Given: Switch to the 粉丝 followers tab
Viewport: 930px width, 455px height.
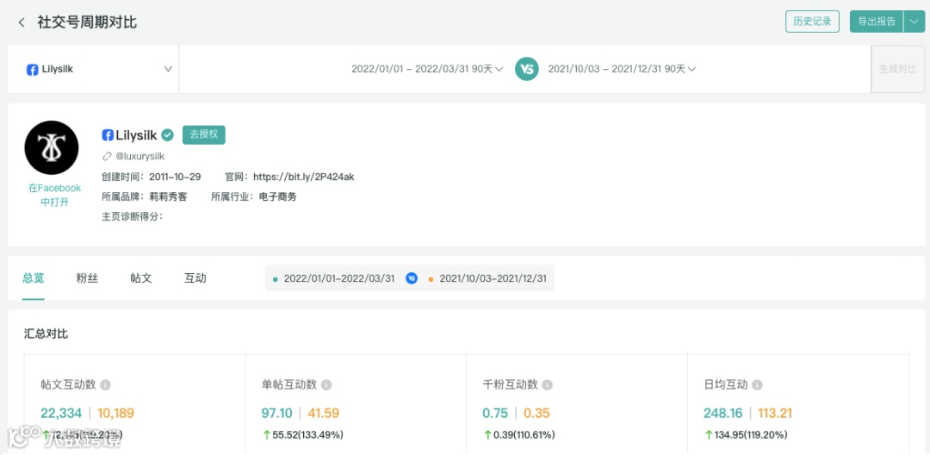Looking at the screenshot, I should pos(87,277).
